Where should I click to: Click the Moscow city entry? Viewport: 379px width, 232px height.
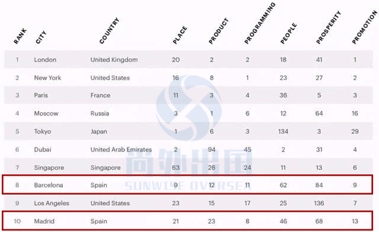coord(46,114)
